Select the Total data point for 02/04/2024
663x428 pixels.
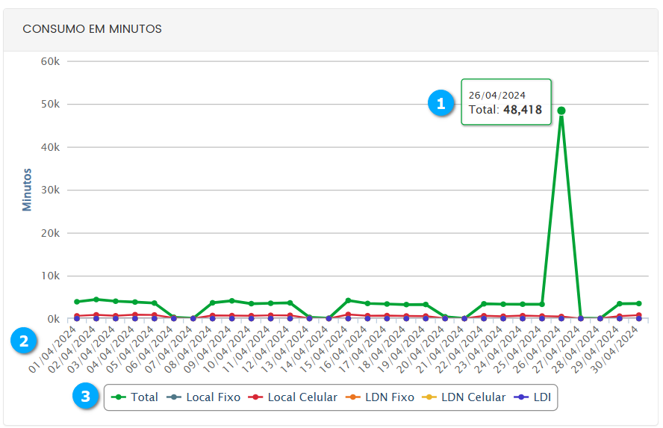pos(96,300)
